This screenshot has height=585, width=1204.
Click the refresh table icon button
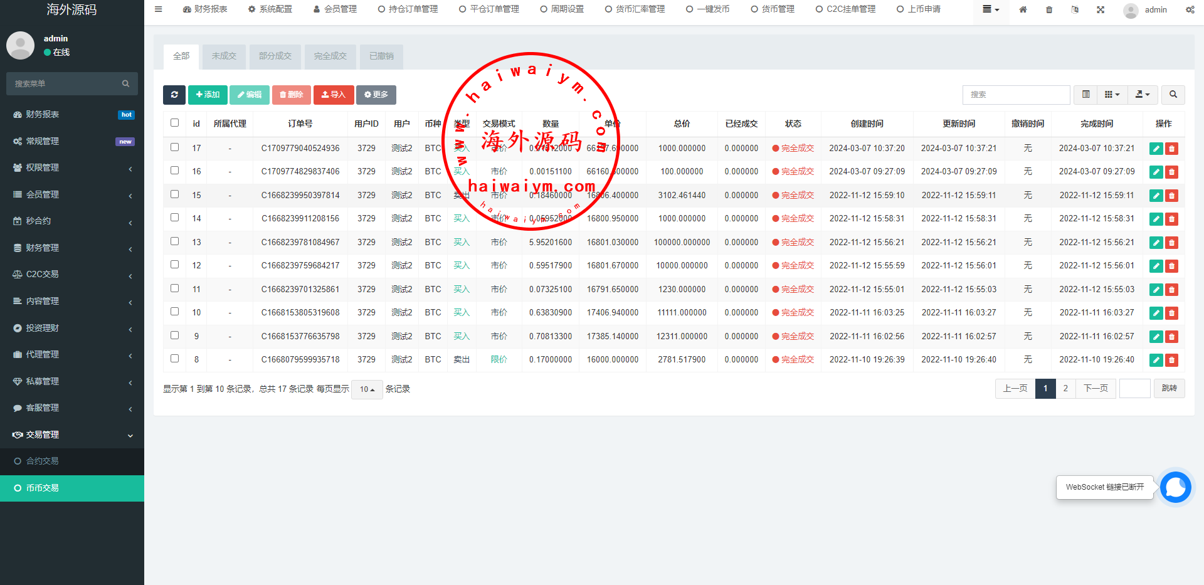coord(174,95)
